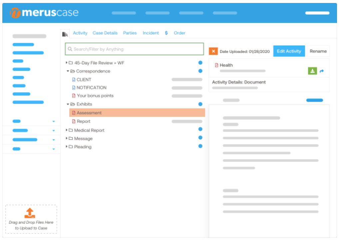Click the Search/Filter by Anything field

point(135,49)
